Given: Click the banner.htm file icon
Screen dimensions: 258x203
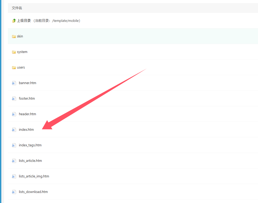Looking at the screenshot, I should pyautogui.click(x=14, y=83).
